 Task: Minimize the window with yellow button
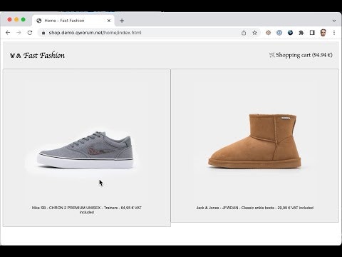click(x=16, y=19)
